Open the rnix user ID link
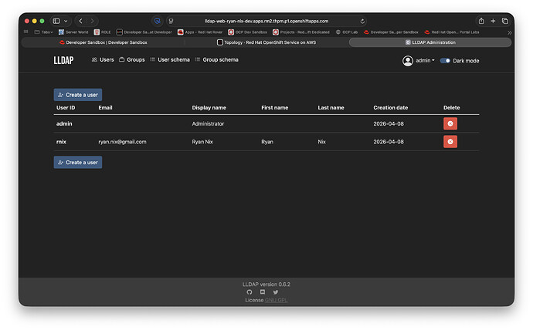 coord(61,142)
